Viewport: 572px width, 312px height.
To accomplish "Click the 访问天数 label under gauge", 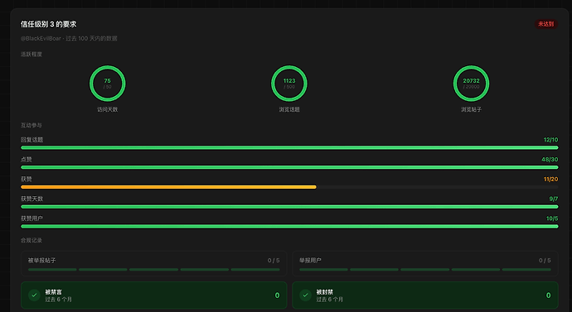I will [x=107, y=109].
